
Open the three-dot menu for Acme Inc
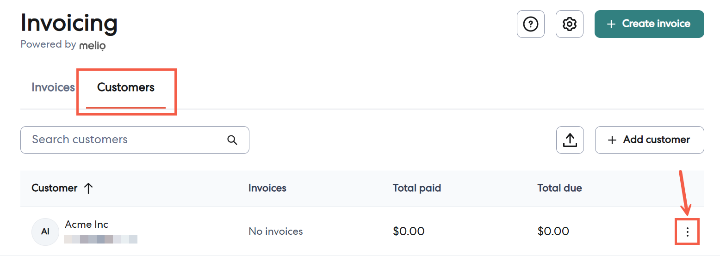point(687,232)
